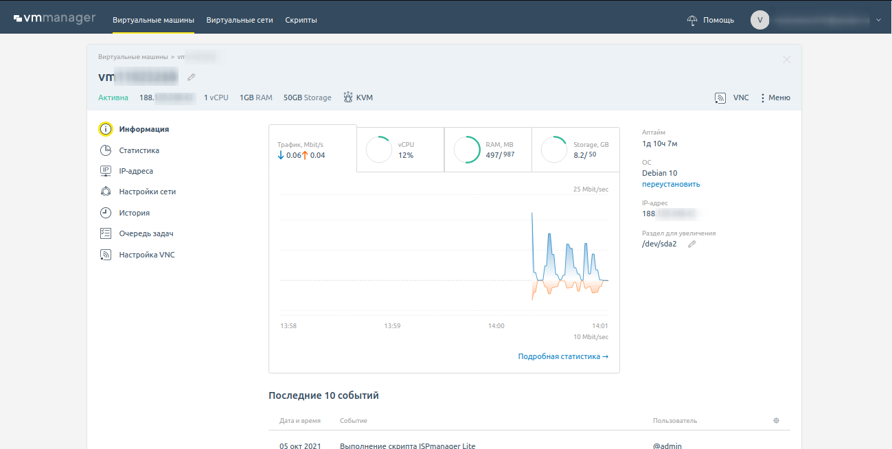Open the three-dot Меню

(x=775, y=98)
